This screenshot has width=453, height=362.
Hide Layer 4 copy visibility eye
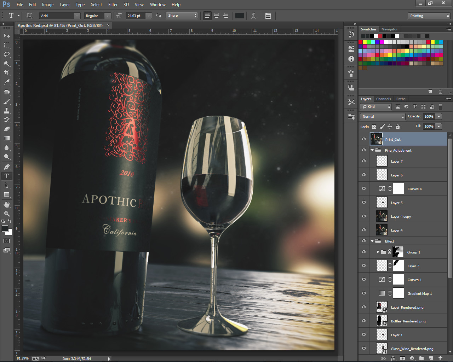click(x=363, y=216)
